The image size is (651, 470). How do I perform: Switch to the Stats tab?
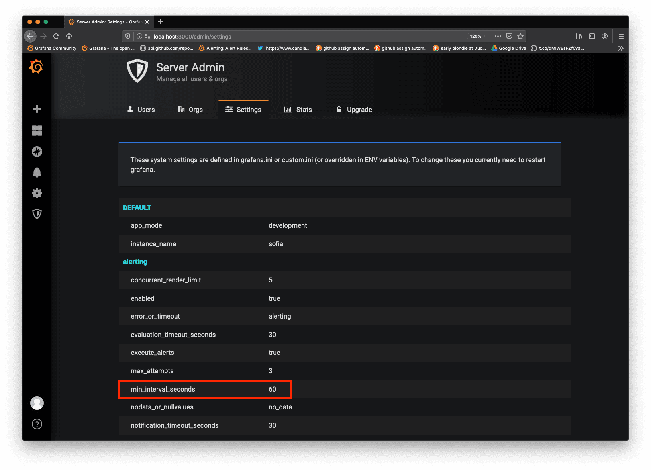click(298, 109)
